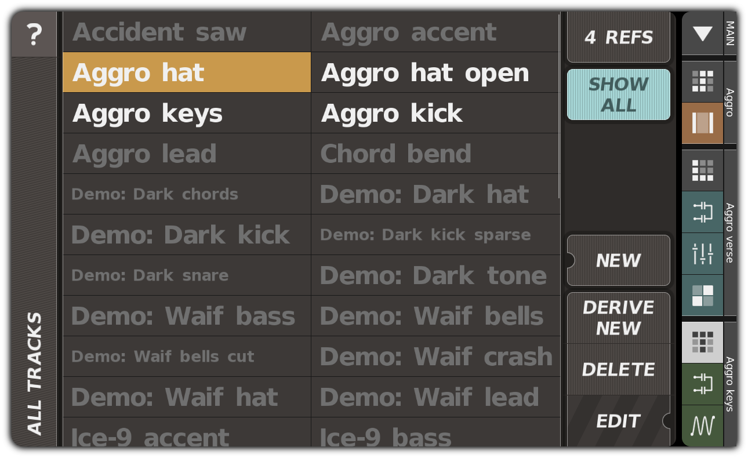Click the NEW button
748x458 pixels.
[618, 260]
